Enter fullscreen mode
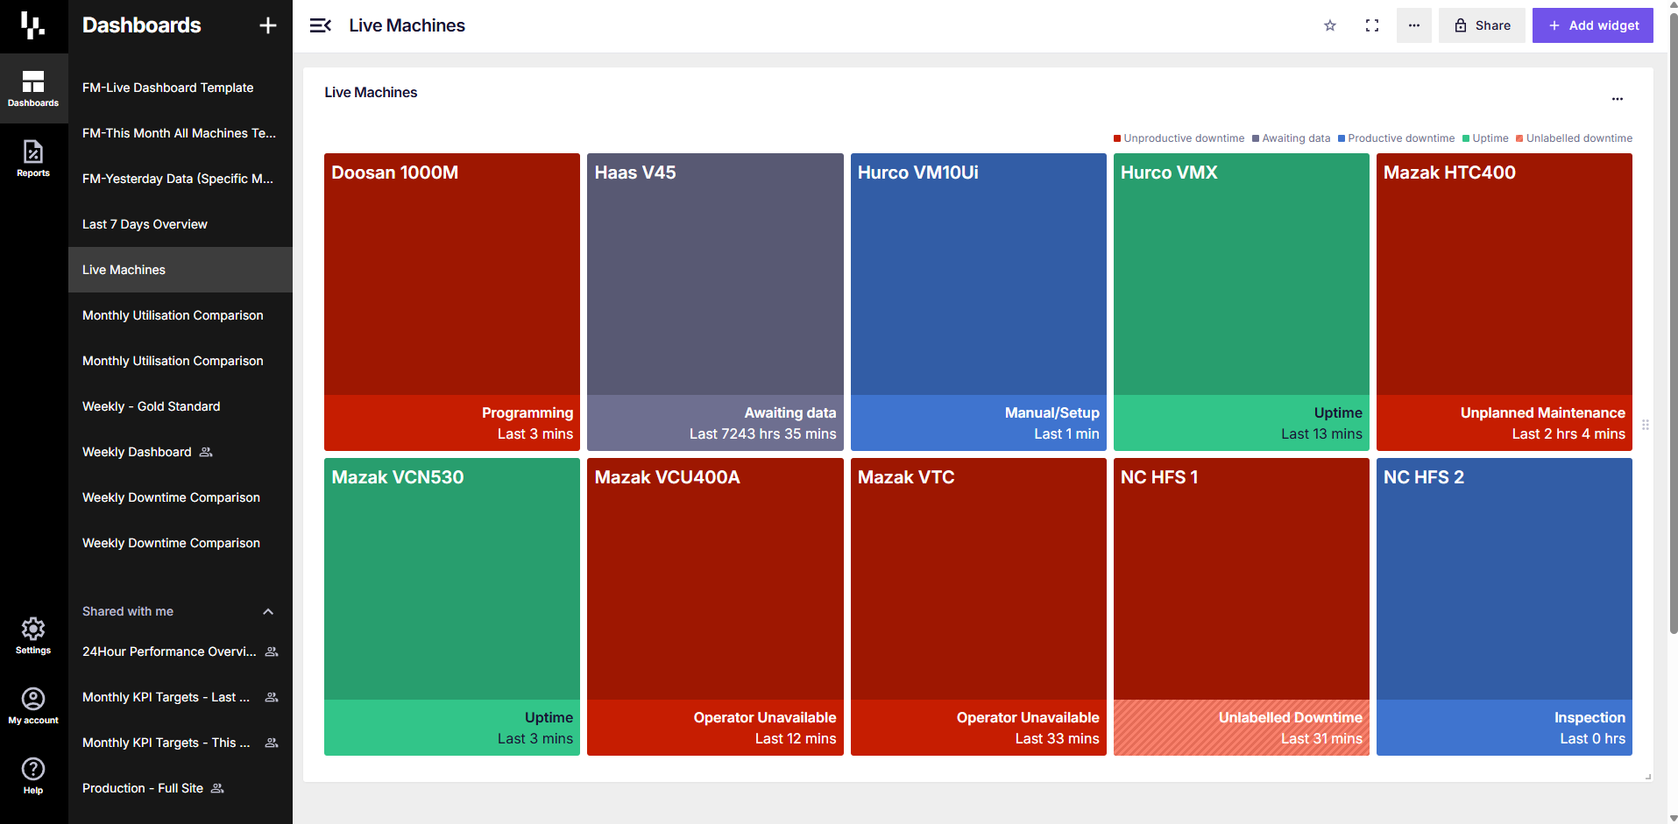This screenshot has height=824, width=1678. pos(1372,25)
